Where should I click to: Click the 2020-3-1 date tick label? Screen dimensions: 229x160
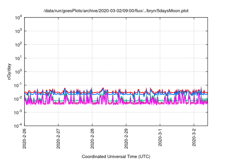point(160,137)
